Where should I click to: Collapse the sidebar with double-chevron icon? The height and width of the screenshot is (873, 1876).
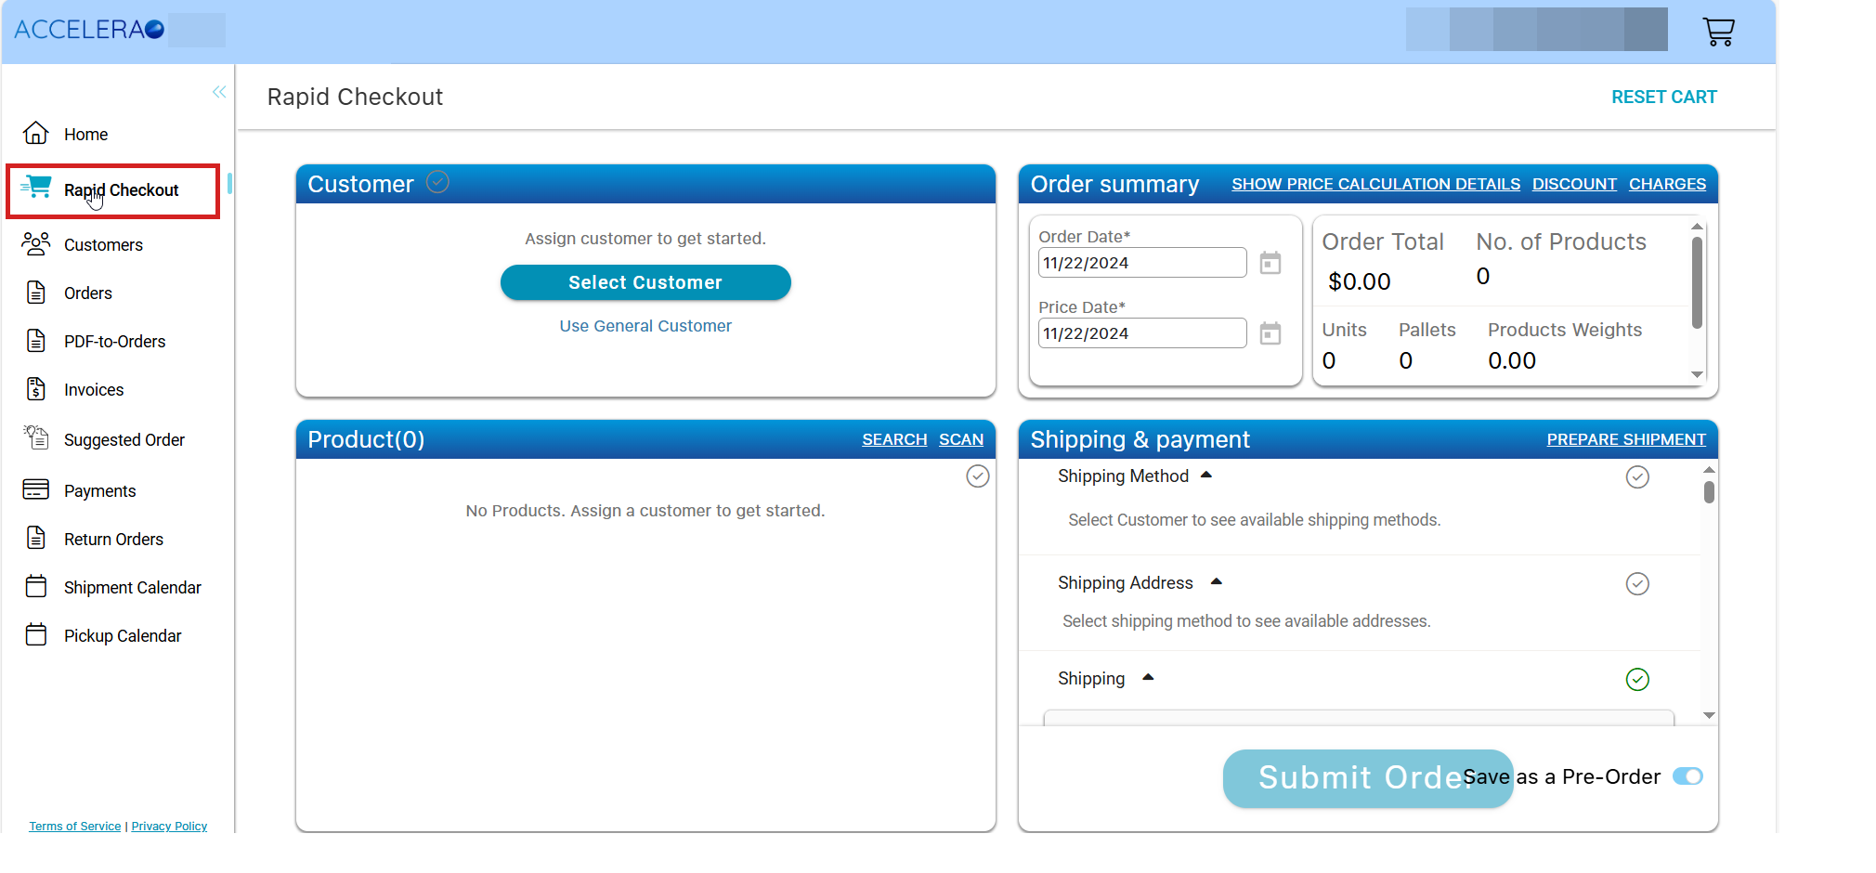coord(219,92)
